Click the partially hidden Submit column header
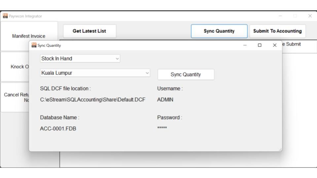 [x=292, y=44]
